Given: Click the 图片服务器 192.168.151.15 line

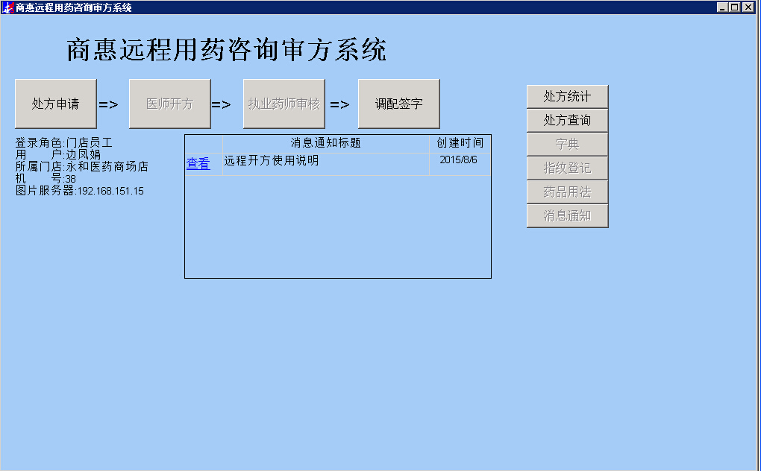Looking at the screenshot, I should [x=80, y=191].
